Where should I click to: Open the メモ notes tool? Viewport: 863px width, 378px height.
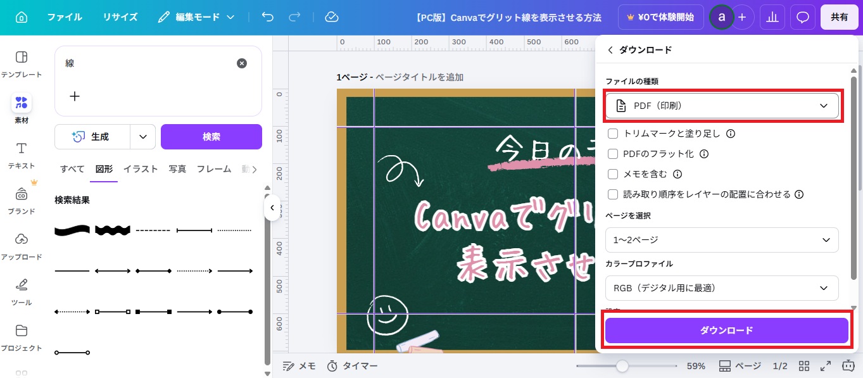299,366
